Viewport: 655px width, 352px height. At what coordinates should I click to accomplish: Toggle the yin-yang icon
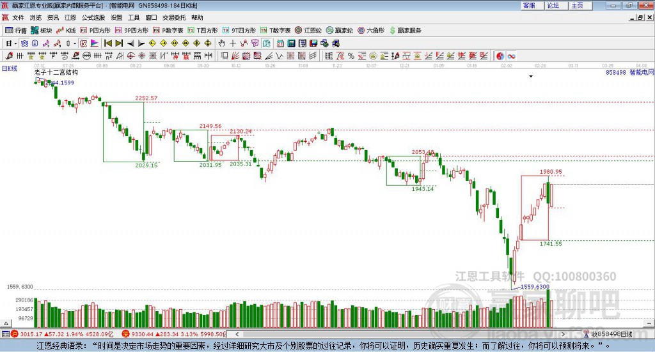(x=500, y=56)
